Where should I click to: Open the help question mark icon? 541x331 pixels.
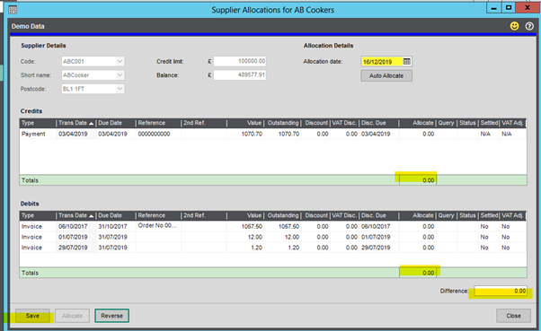(529, 26)
